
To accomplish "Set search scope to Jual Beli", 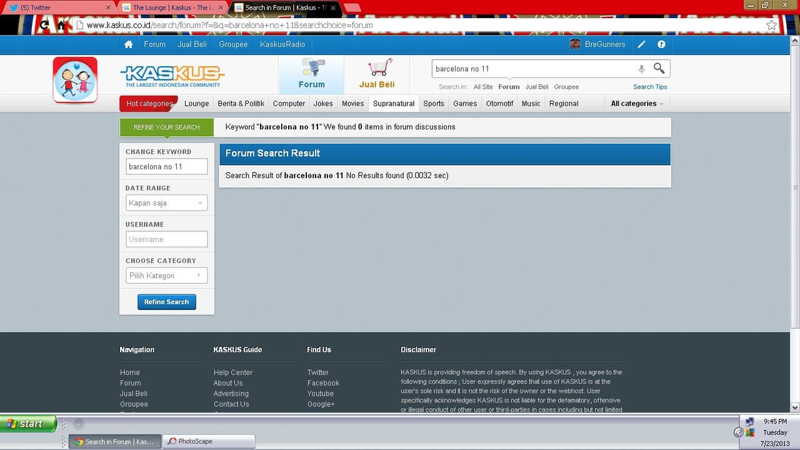I will [x=537, y=87].
